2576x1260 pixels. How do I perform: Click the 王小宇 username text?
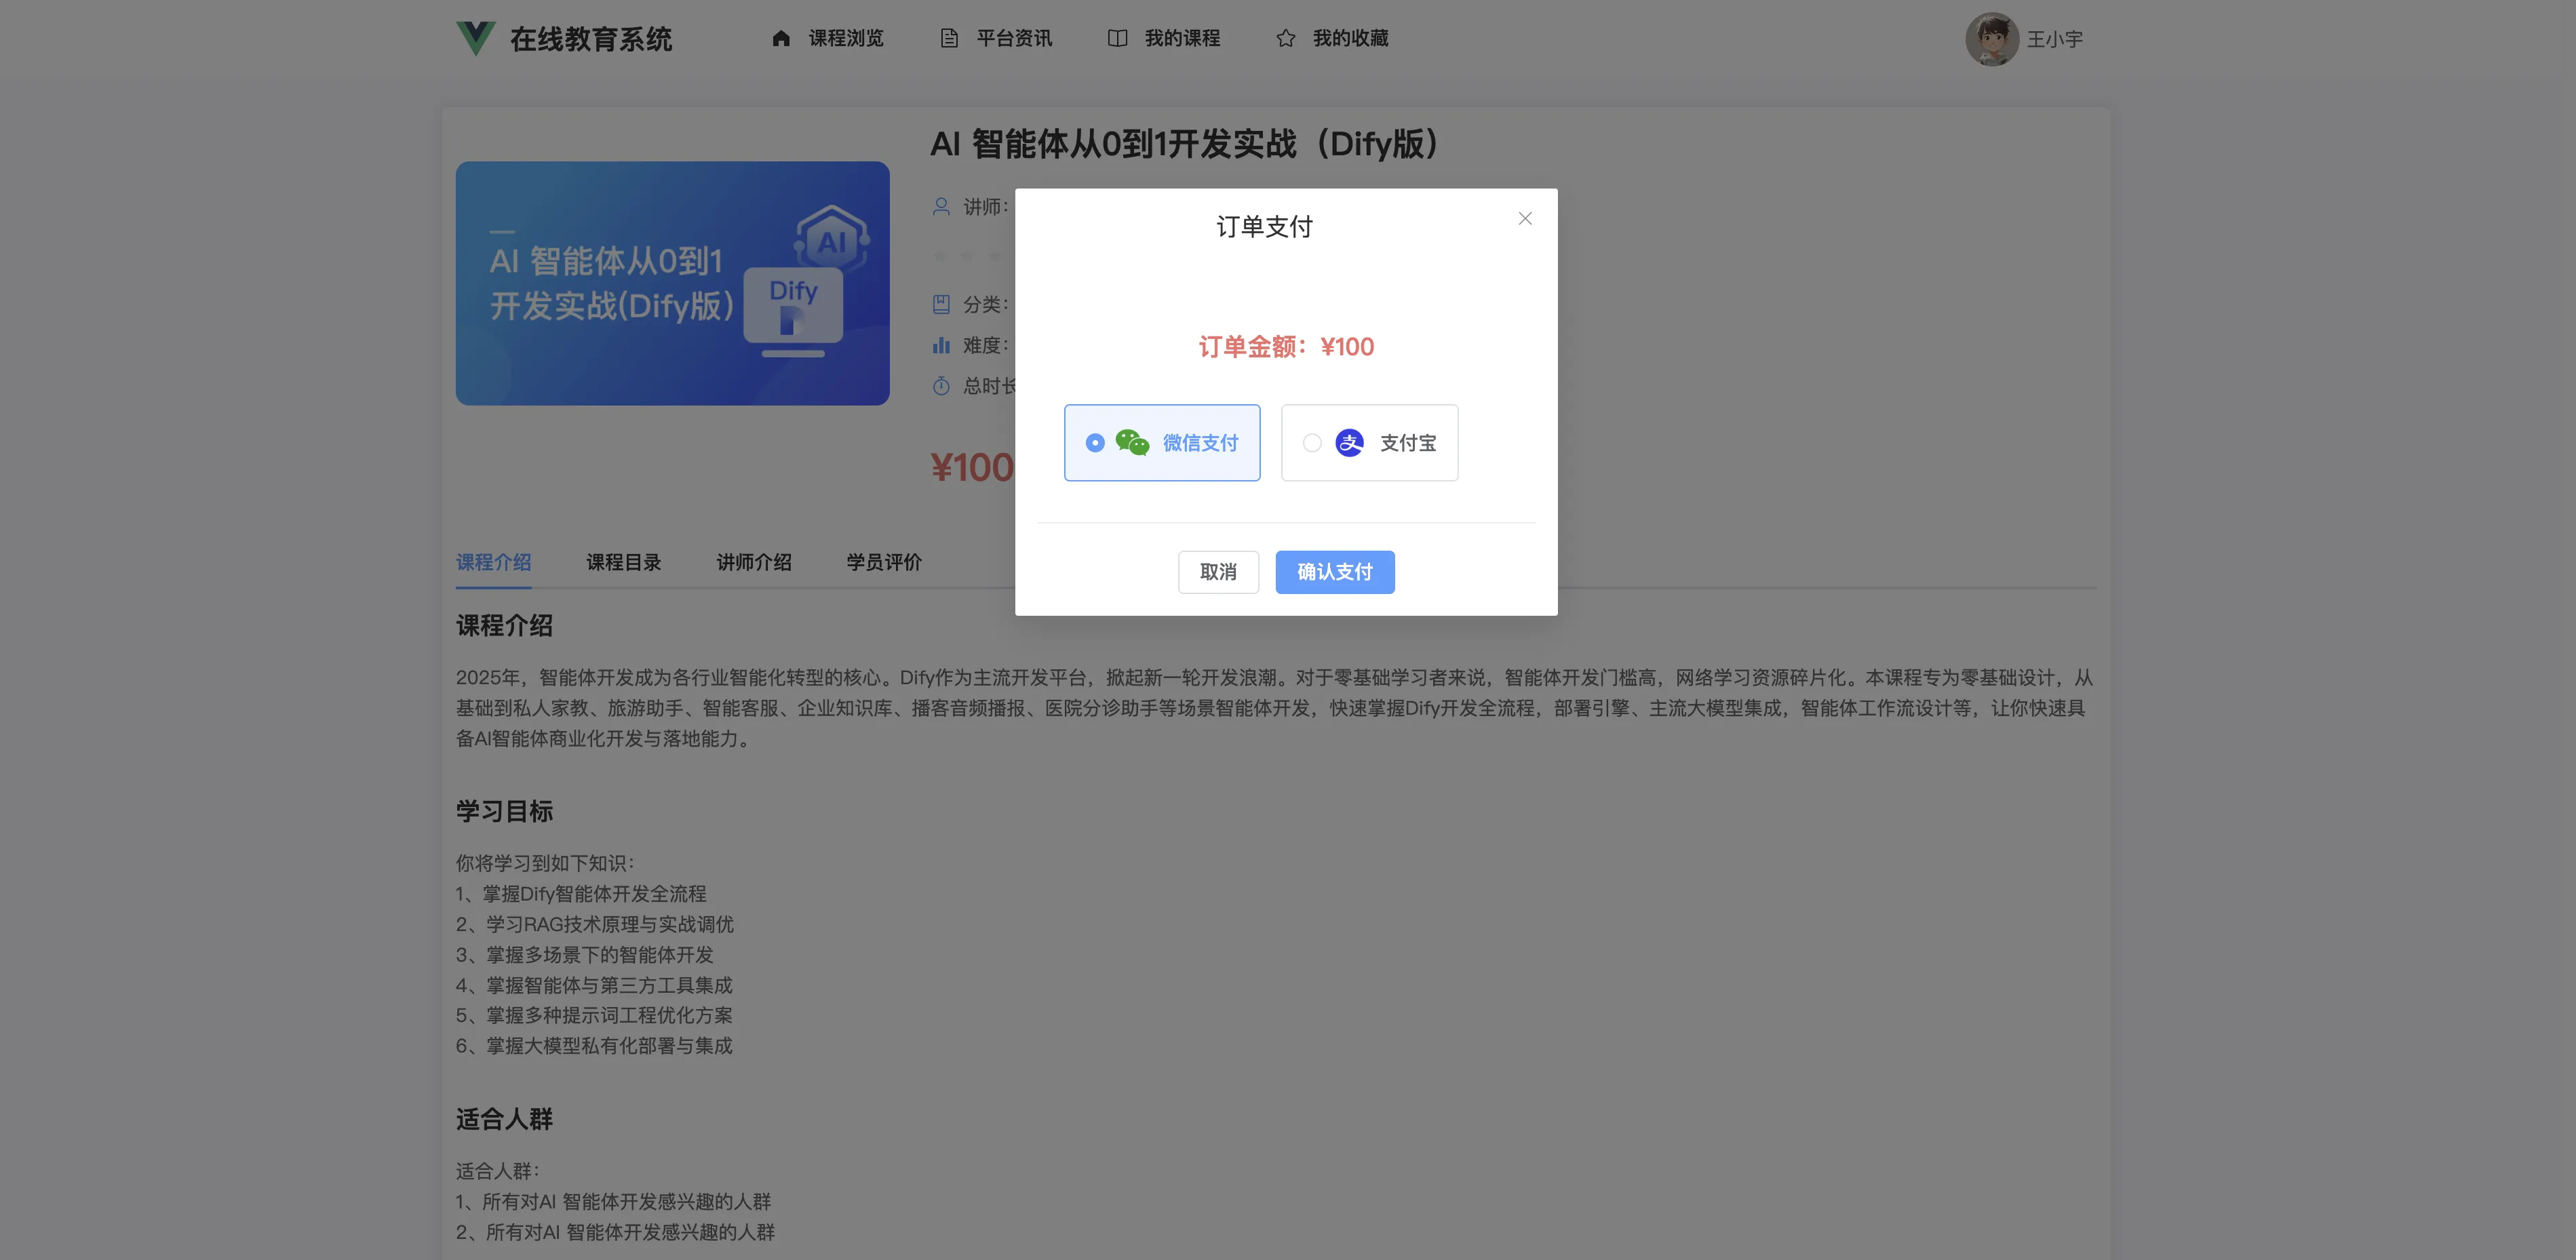click(2054, 39)
